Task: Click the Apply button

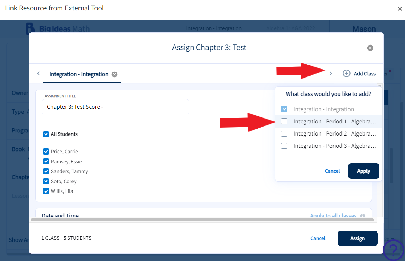Action: 363,171
